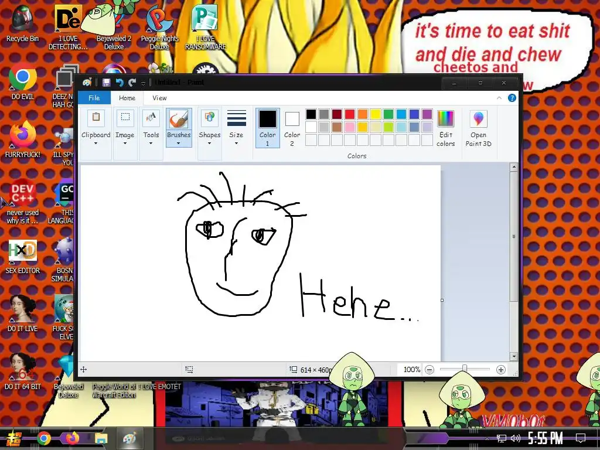Undo the last Paint action
600x450 pixels.
click(x=120, y=82)
